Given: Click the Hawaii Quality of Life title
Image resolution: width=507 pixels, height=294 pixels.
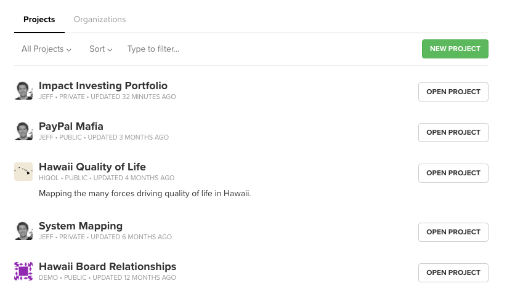Looking at the screenshot, I should click(x=92, y=167).
